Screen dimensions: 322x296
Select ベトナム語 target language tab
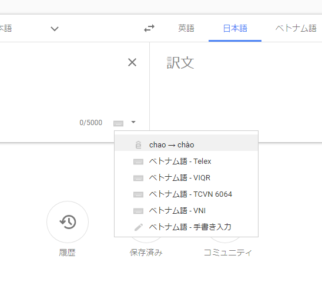click(x=296, y=28)
